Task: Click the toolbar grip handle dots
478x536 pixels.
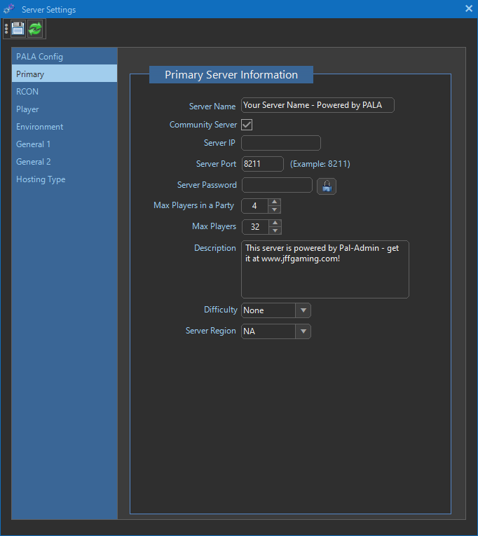Action: click(x=6, y=29)
